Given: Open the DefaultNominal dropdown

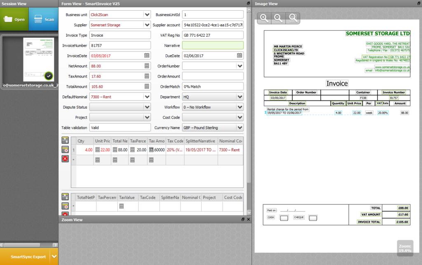Looking at the screenshot, I should point(147,97).
